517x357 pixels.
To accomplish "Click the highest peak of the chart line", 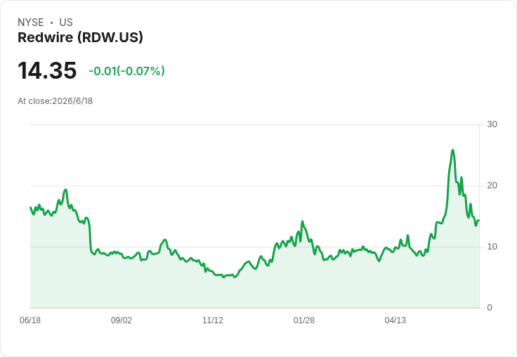I will tap(452, 150).
